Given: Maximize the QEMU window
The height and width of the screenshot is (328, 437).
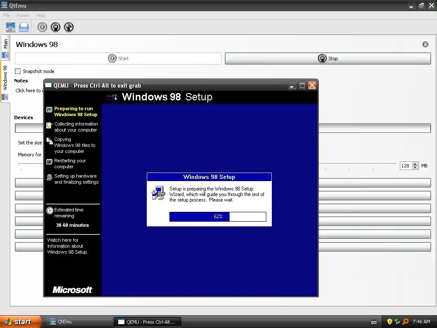Looking at the screenshot, I should pyautogui.click(x=302, y=85).
